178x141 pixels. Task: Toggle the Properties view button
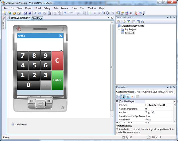coord(128,97)
